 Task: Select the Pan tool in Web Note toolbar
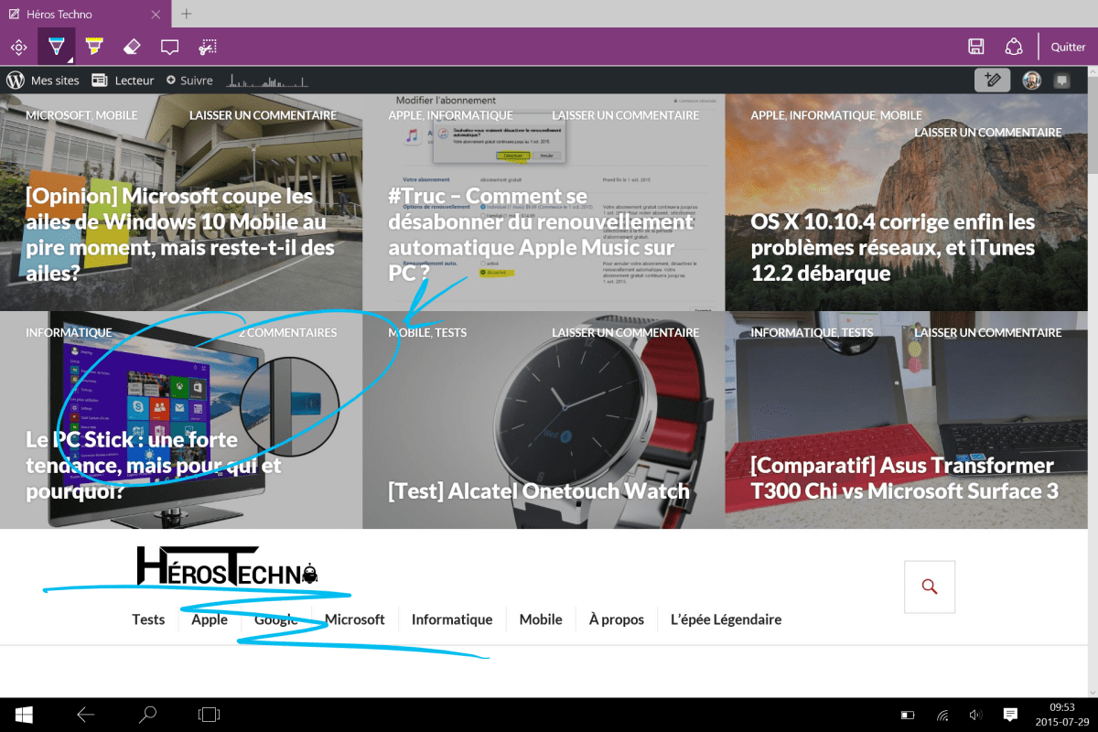point(18,47)
